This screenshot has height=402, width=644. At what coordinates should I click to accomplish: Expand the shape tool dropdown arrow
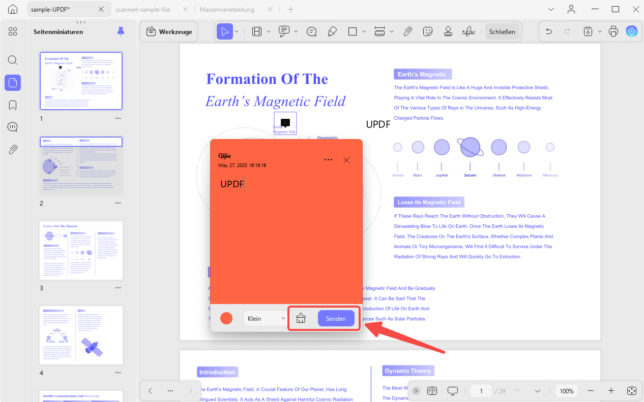[x=364, y=31]
